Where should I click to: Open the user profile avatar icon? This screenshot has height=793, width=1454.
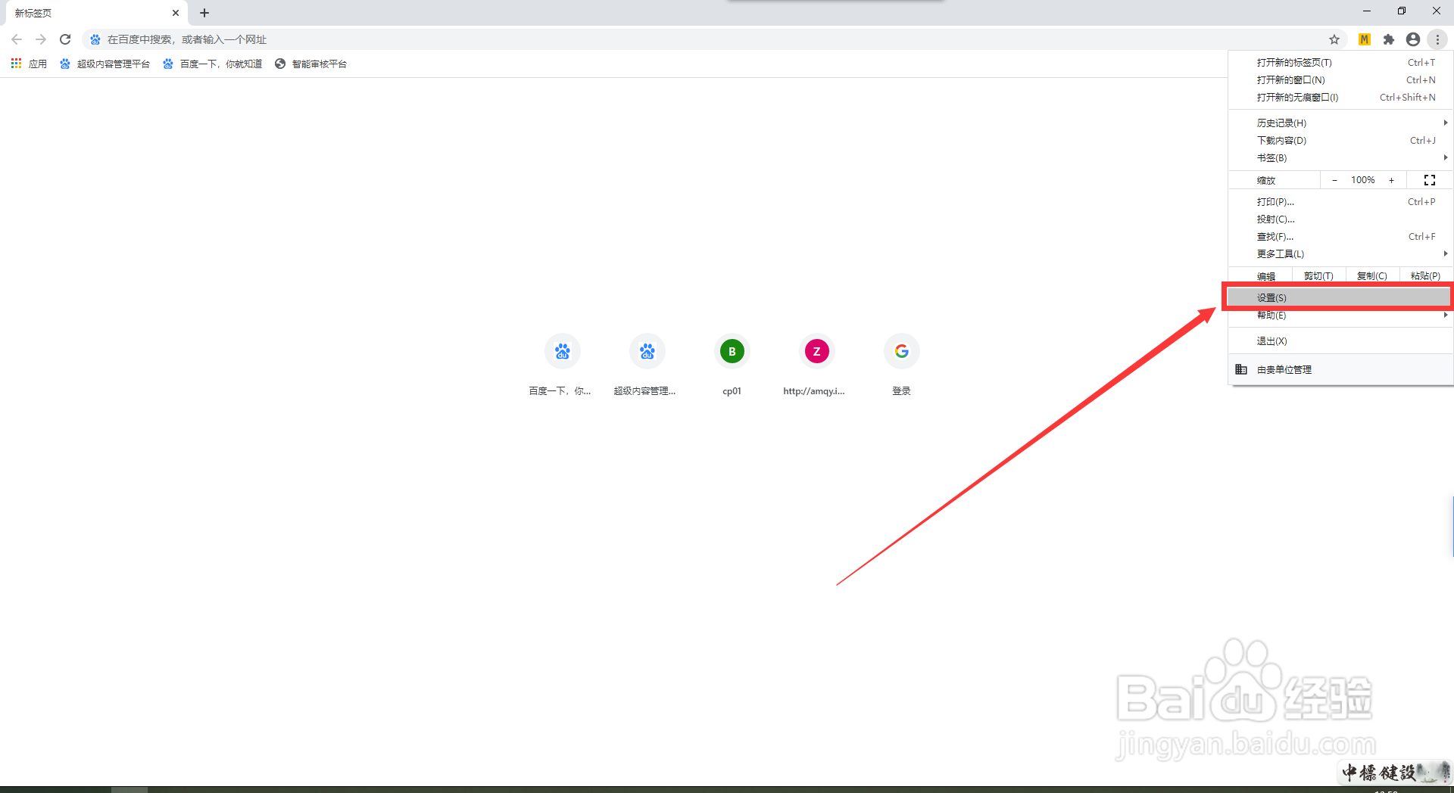tap(1412, 39)
